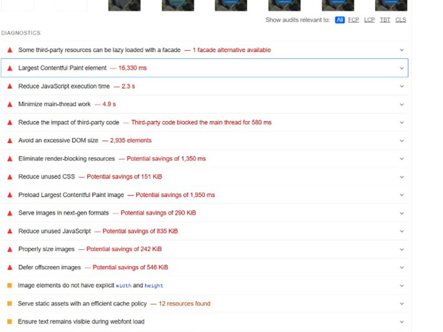The height and width of the screenshot is (332, 443).
Task: Expand Preload Largest Contentful Paint image chevron
Action: pyautogui.click(x=401, y=195)
